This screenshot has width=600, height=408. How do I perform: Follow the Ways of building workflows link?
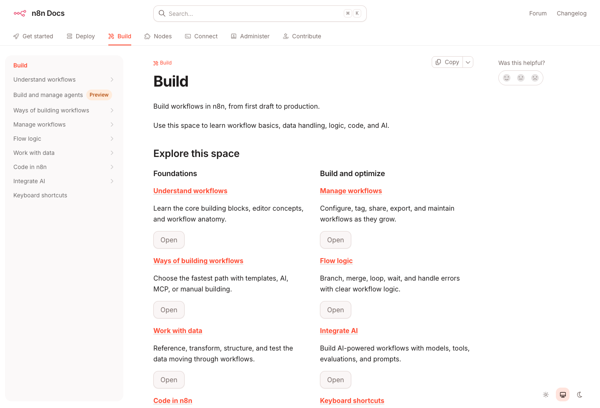tap(198, 261)
